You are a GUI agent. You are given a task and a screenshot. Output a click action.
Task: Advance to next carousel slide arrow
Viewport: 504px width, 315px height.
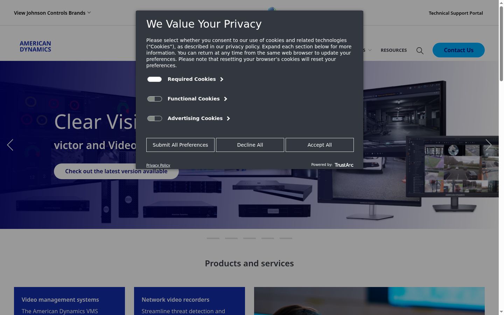coord(489,145)
